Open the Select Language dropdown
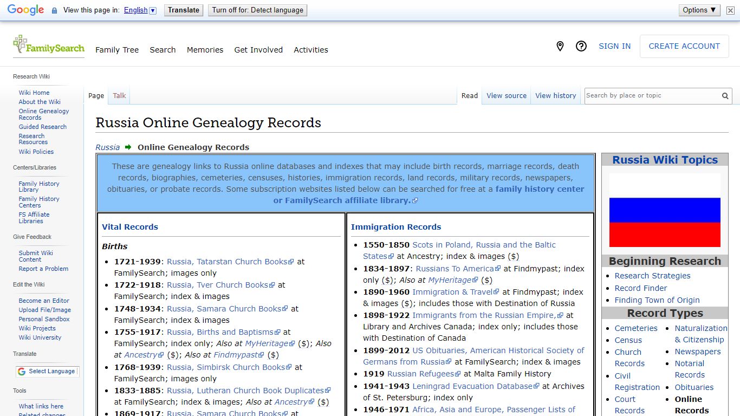The width and height of the screenshot is (740, 416). (x=47, y=372)
